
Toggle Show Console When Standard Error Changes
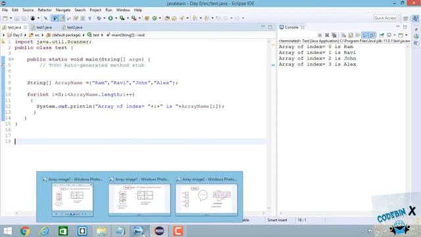[372, 35]
